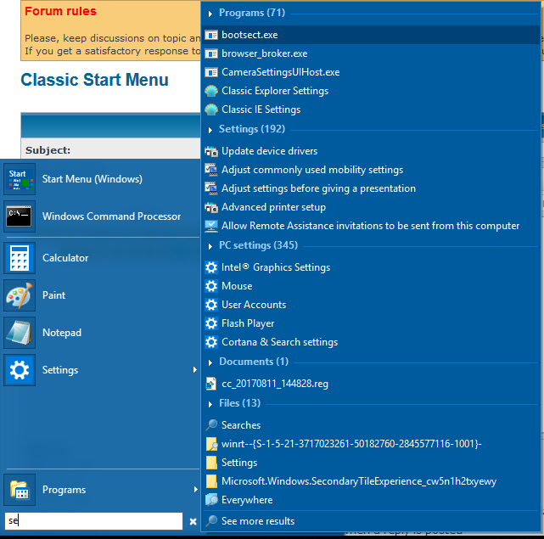
Task: Click the Update device drivers text
Action: tap(270, 151)
